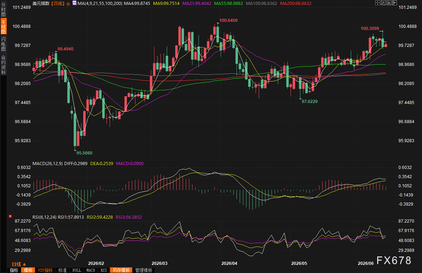
Task: Apply the 标准 template
Action: click(62, 270)
